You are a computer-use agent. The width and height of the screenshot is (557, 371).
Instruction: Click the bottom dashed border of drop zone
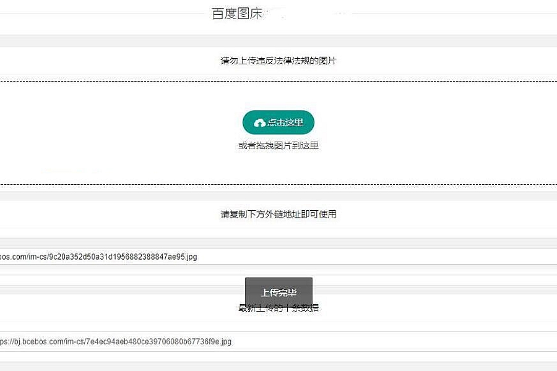pos(124,184)
